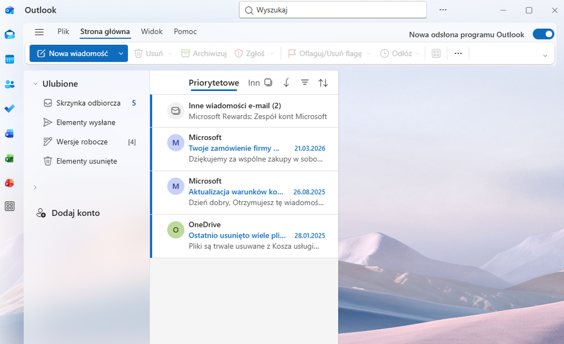Screen dimensions: 564x344
Task: Open the Elementy usunięte folder
Action: [89, 162]
